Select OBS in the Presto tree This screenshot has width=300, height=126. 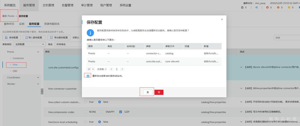pyautogui.click(x=15, y=71)
